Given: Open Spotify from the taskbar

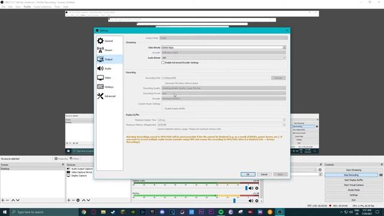Looking at the screenshot, I should pyautogui.click(x=221, y=212).
